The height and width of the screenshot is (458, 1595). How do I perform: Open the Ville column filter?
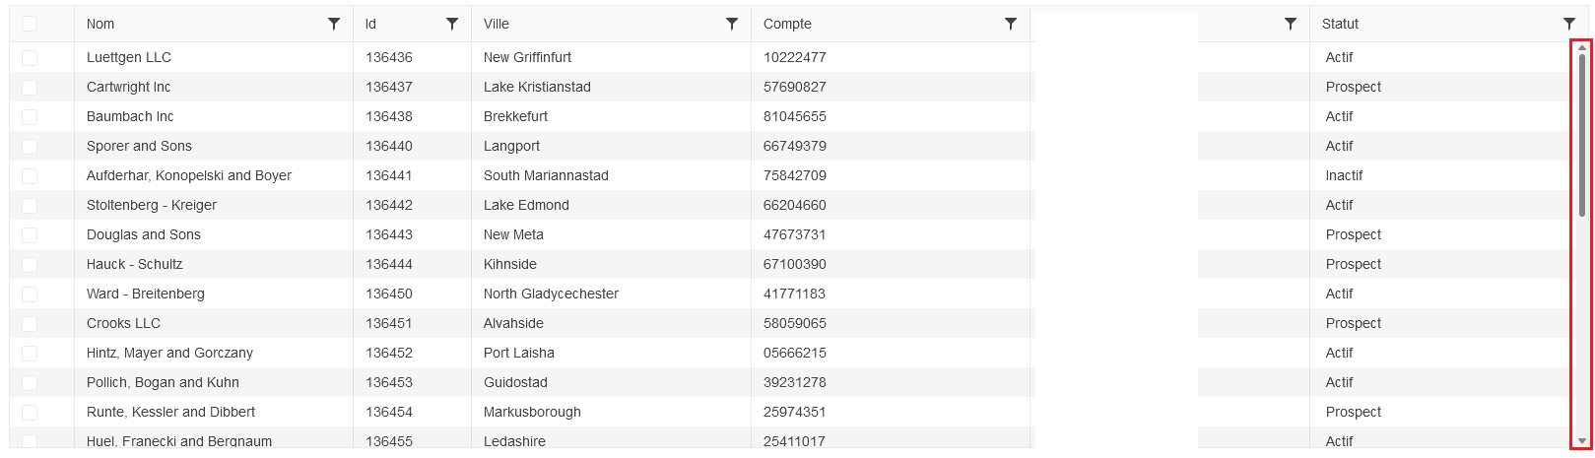732,24
